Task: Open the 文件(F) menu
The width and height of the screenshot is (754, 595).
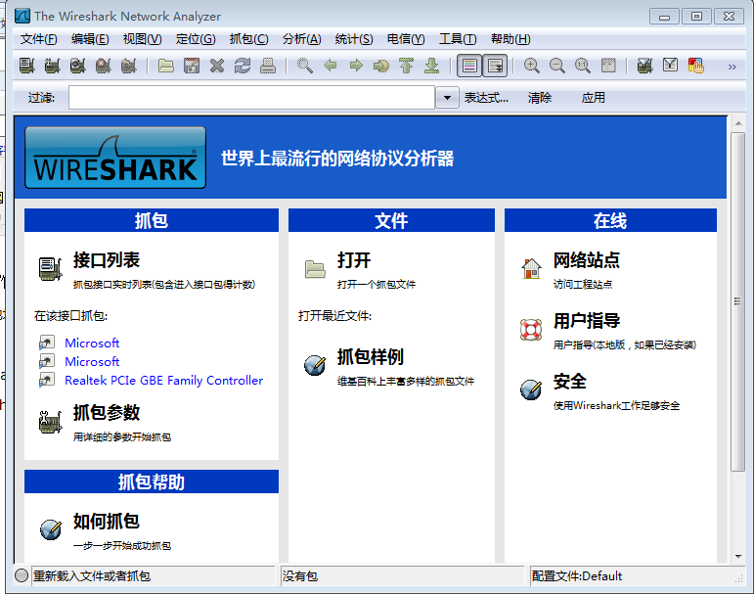Action: pyautogui.click(x=38, y=39)
